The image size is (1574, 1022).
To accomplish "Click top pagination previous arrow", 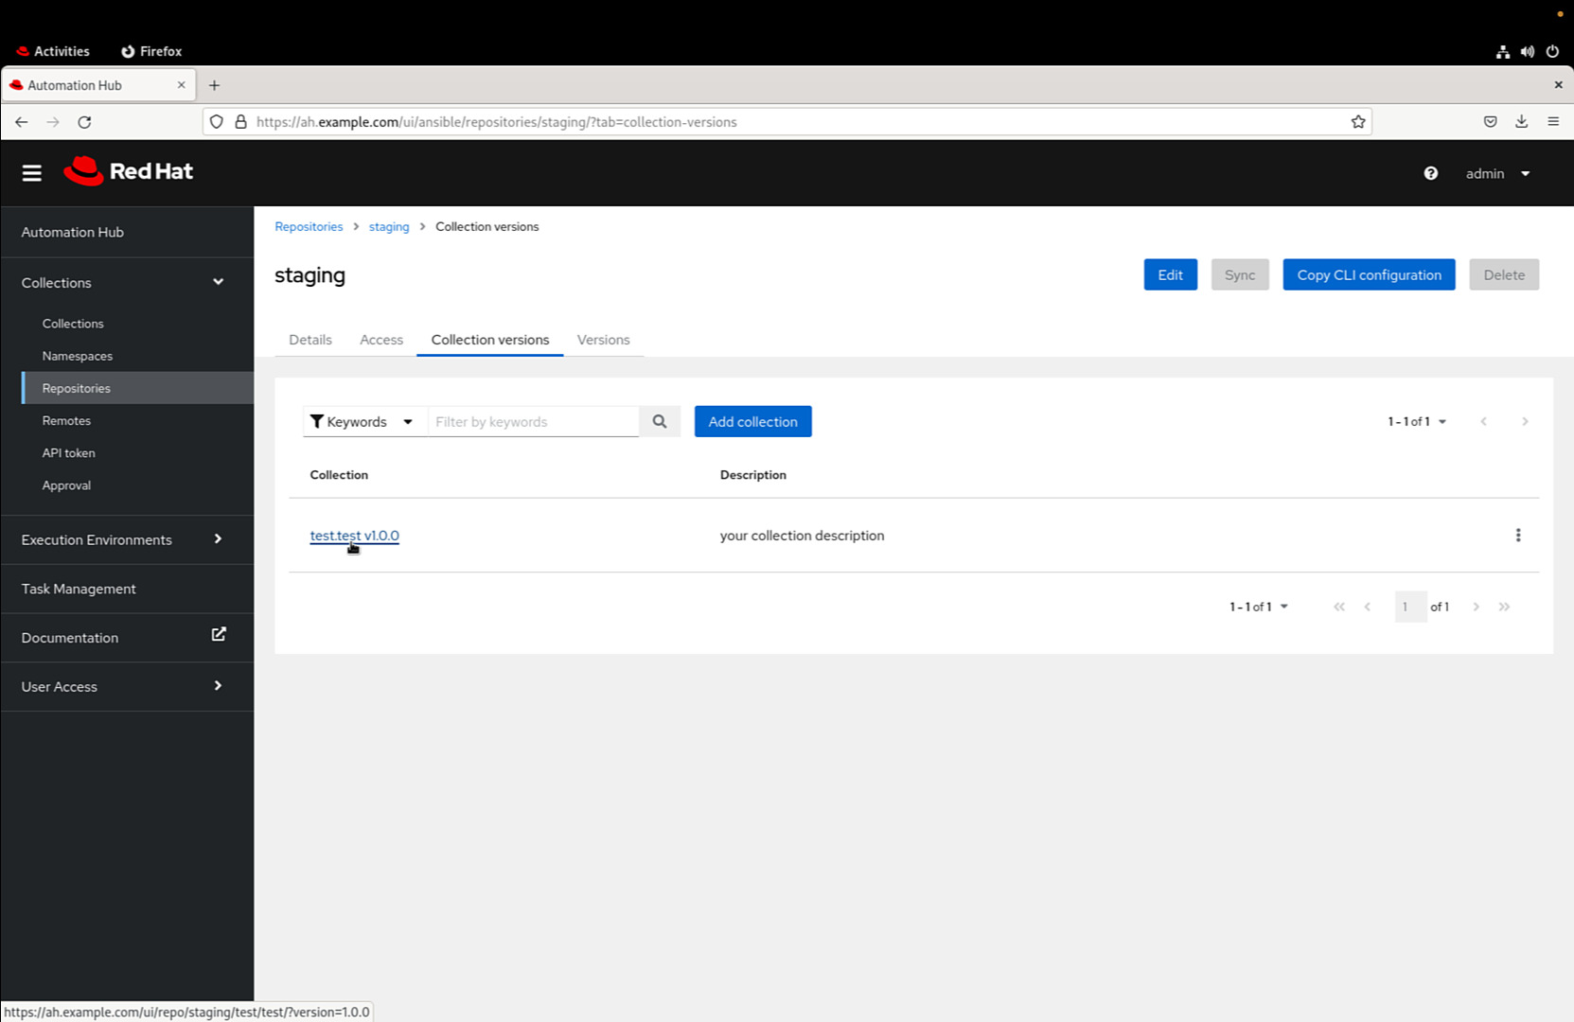I will tap(1483, 421).
